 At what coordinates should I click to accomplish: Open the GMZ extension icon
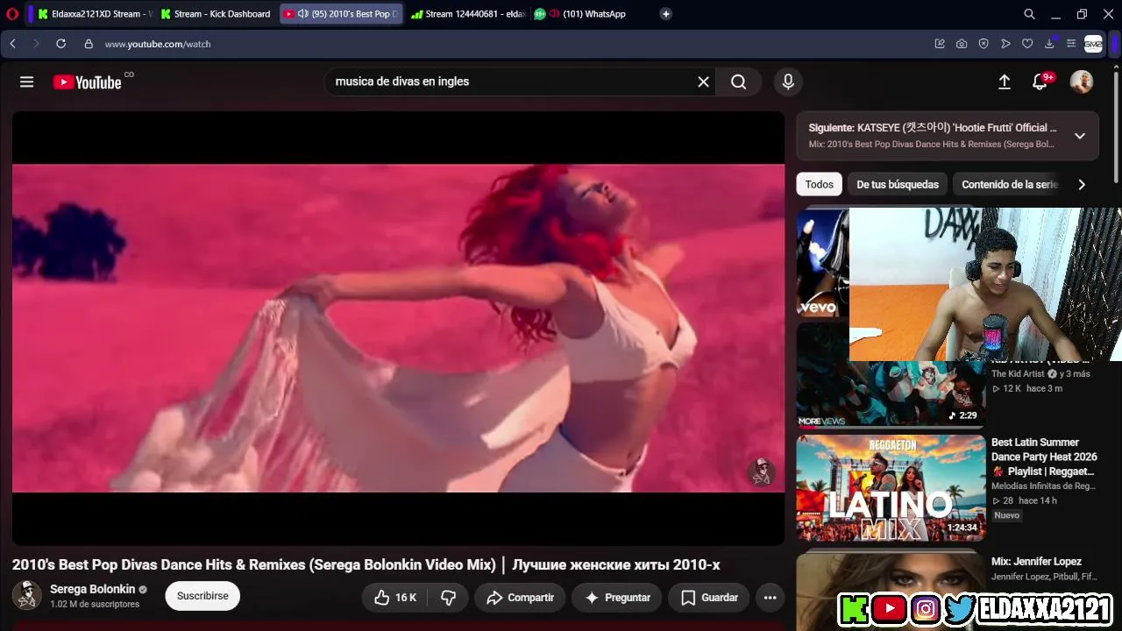pos(1093,44)
